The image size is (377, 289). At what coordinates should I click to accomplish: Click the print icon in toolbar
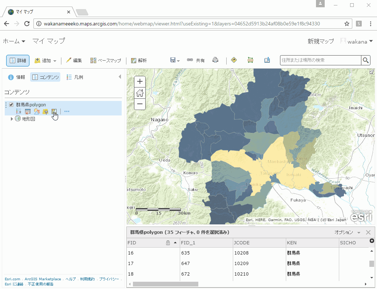(215, 60)
